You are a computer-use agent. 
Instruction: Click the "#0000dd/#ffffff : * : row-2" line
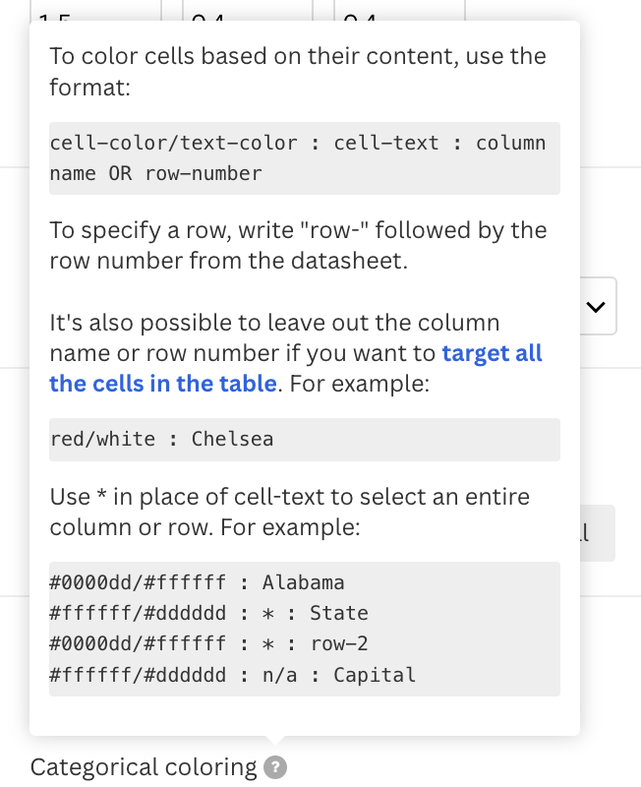[x=208, y=644]
